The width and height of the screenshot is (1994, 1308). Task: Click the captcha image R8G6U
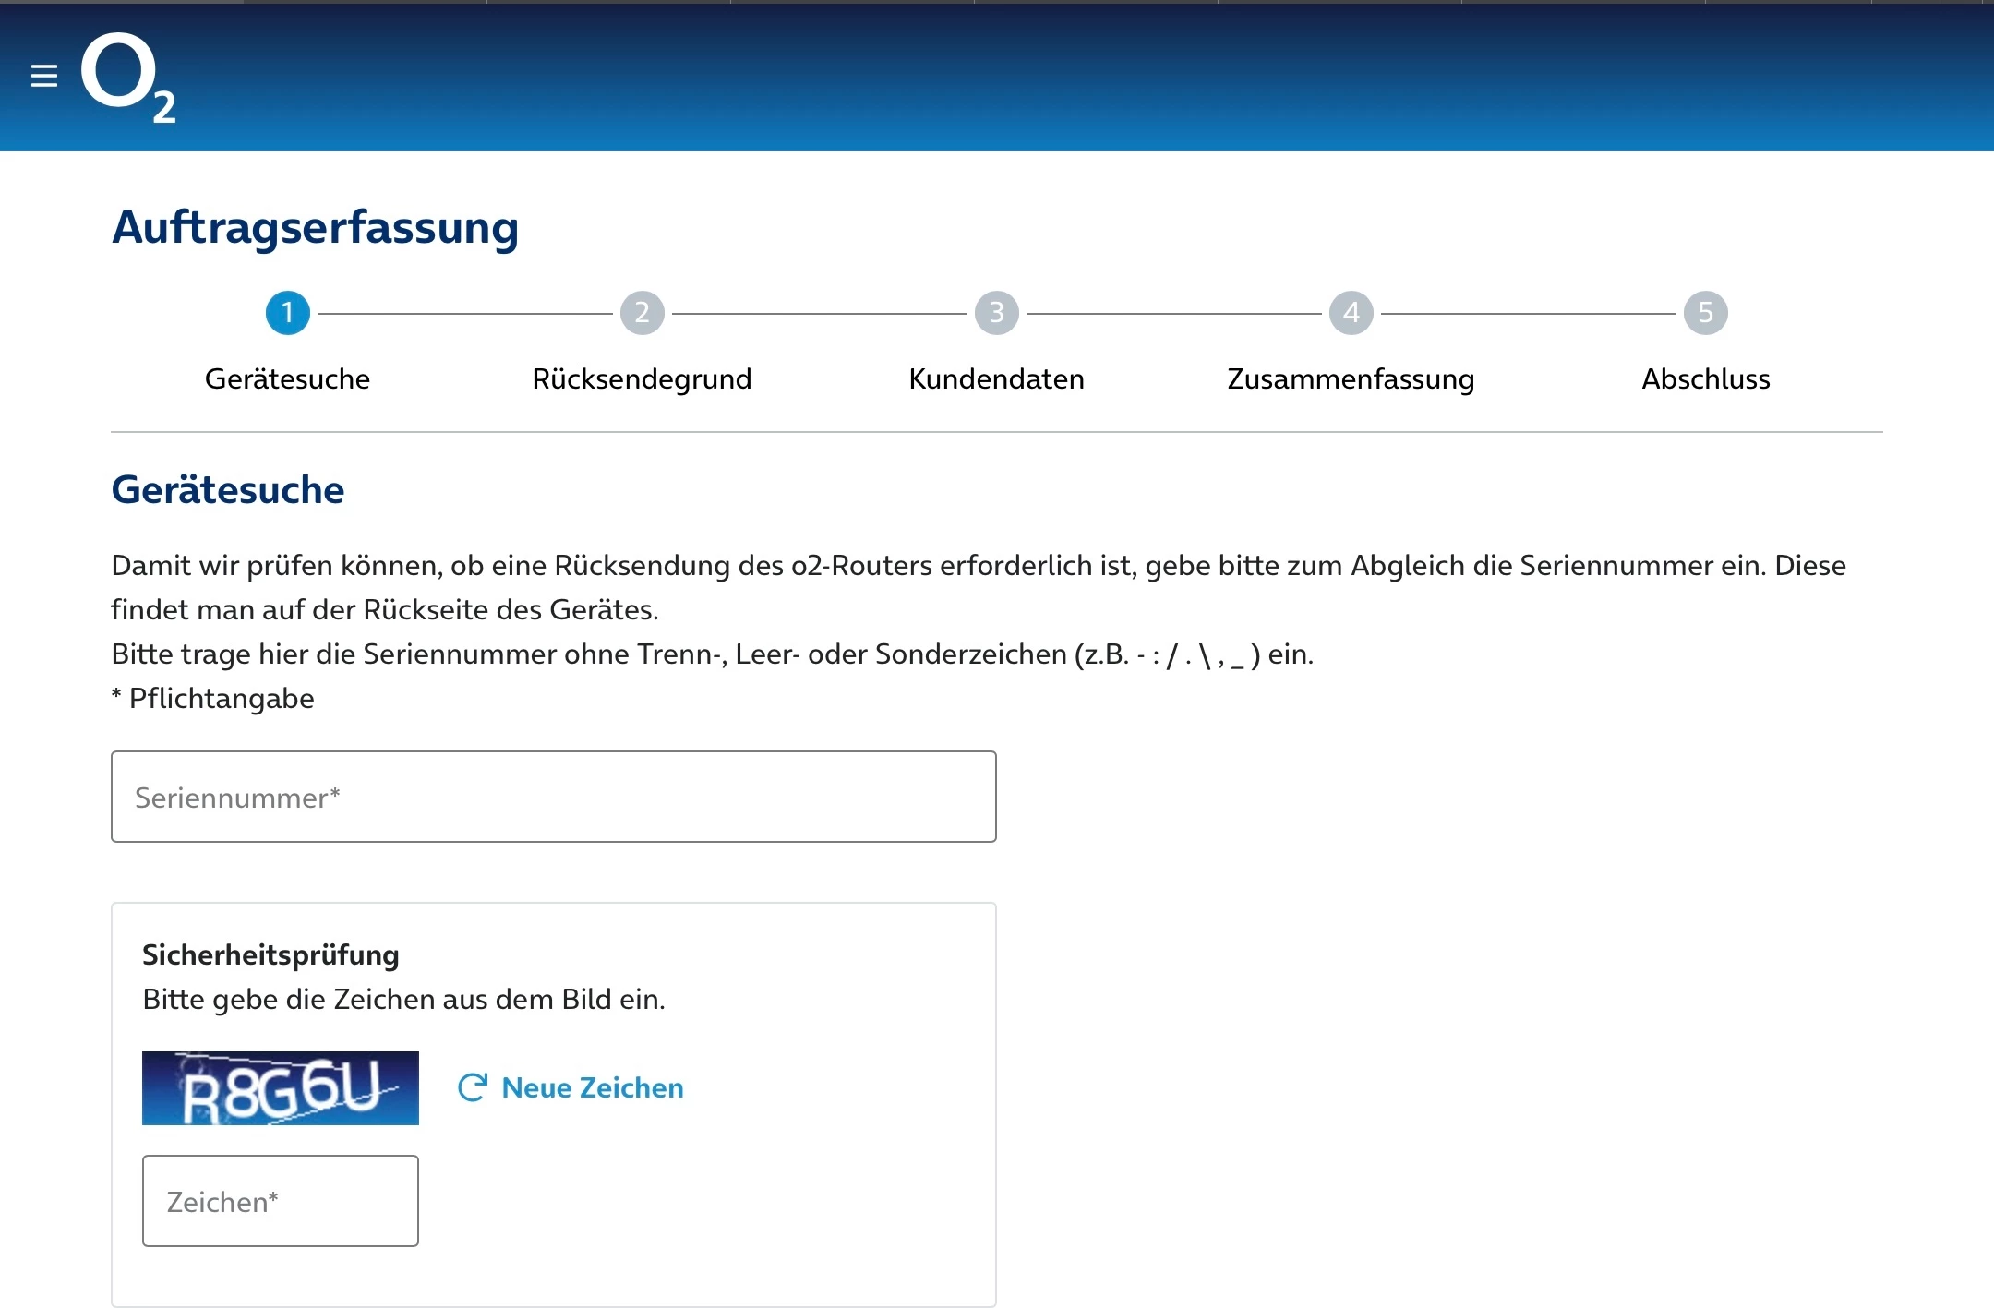tap(280, 1088)
